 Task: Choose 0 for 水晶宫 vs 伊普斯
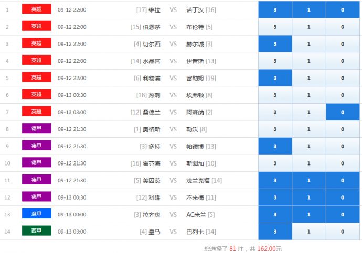[x=343, y=61]
